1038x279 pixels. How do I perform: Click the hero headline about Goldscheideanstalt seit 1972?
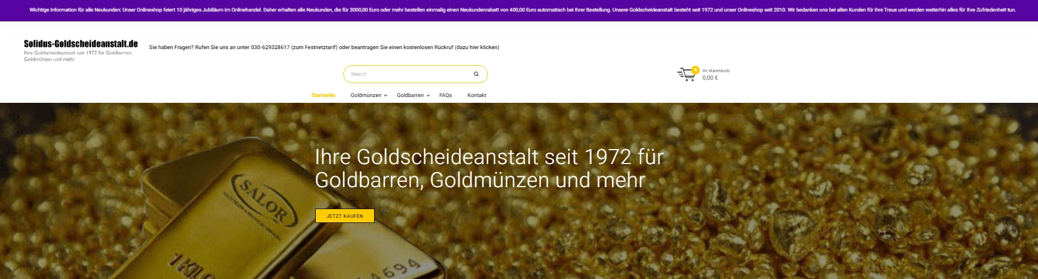(490, 168)
